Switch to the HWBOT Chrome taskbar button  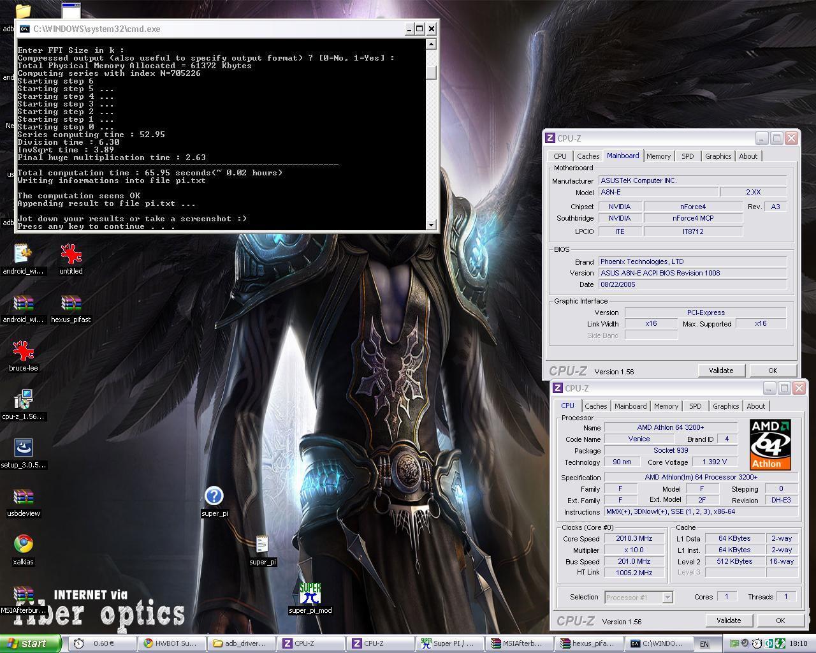tap(172, 643)
